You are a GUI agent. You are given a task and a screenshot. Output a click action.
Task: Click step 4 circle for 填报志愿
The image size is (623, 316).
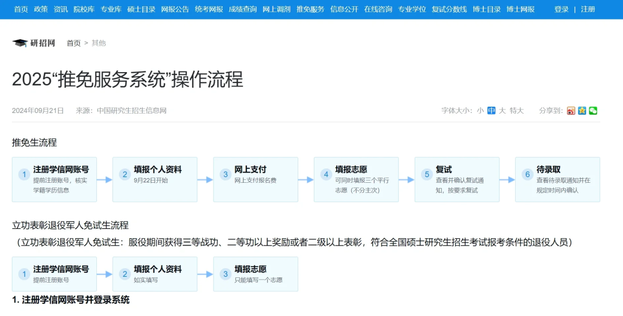tap(326, 175)
